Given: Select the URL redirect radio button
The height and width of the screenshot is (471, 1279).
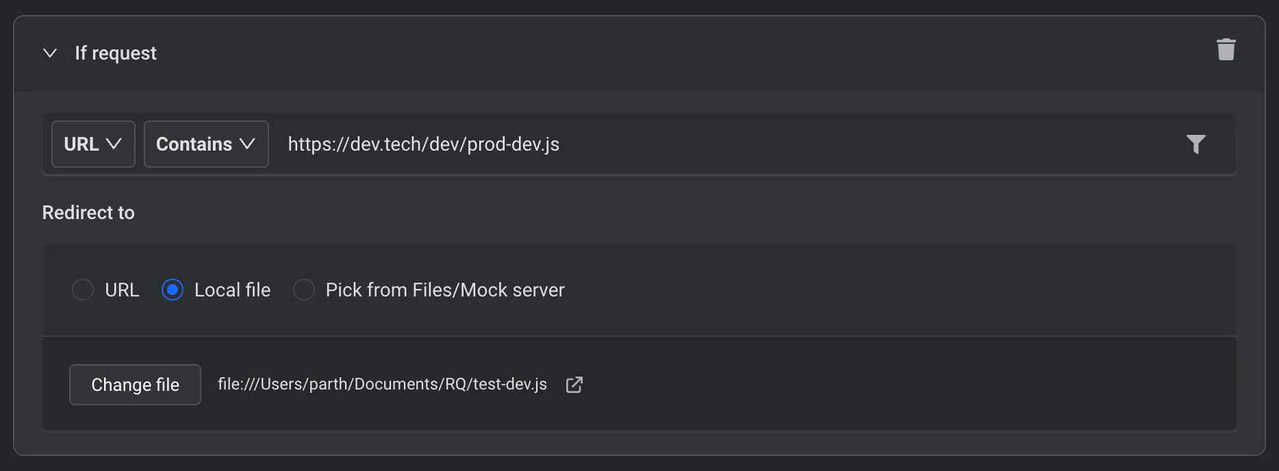Looking at the screenshot, I should [x=83, y=290].
